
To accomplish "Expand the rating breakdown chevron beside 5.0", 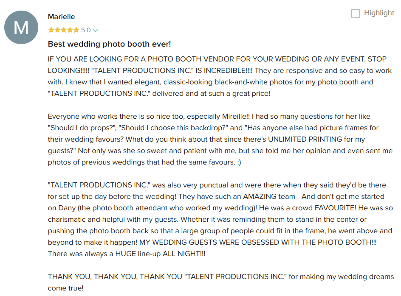I will click(96, 31).
